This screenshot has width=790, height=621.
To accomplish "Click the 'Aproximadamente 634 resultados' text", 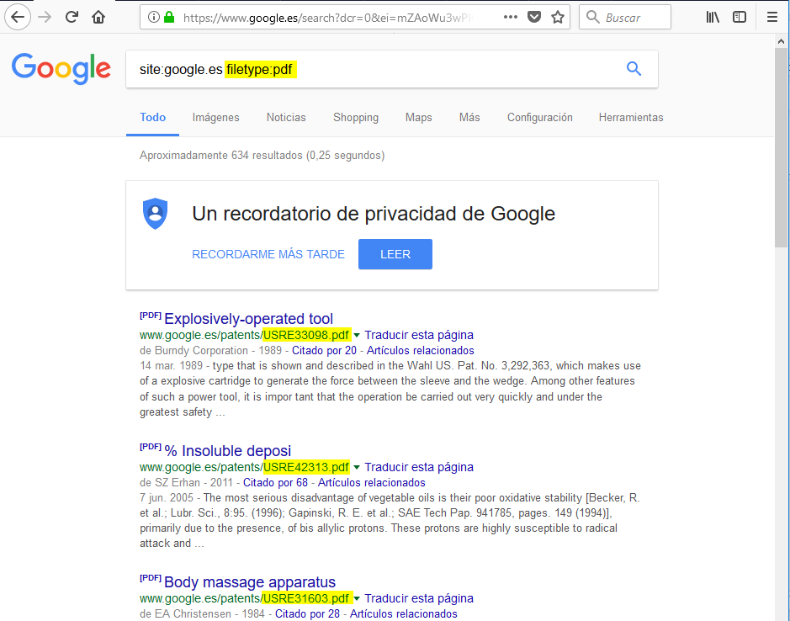I will click(x=220, y=155).
